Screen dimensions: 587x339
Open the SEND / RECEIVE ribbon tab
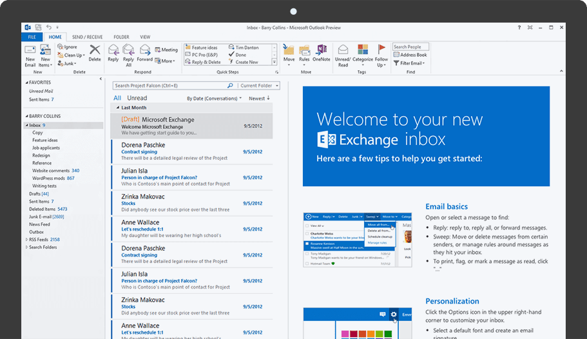coord(86,37)
